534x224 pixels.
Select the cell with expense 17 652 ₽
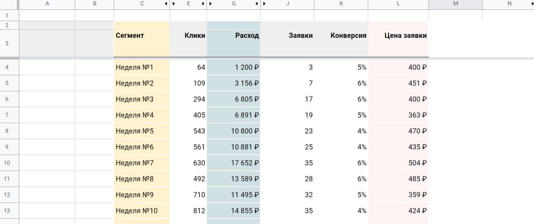234,163
